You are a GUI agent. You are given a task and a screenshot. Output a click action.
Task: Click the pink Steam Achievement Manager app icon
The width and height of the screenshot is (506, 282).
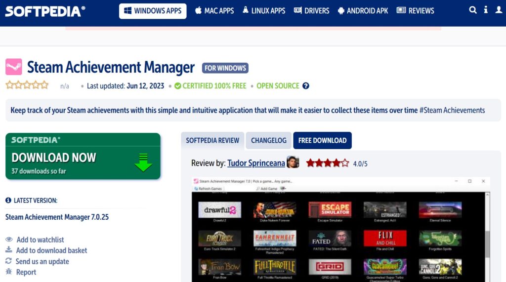pyautogui.click(x=13, y=67)
